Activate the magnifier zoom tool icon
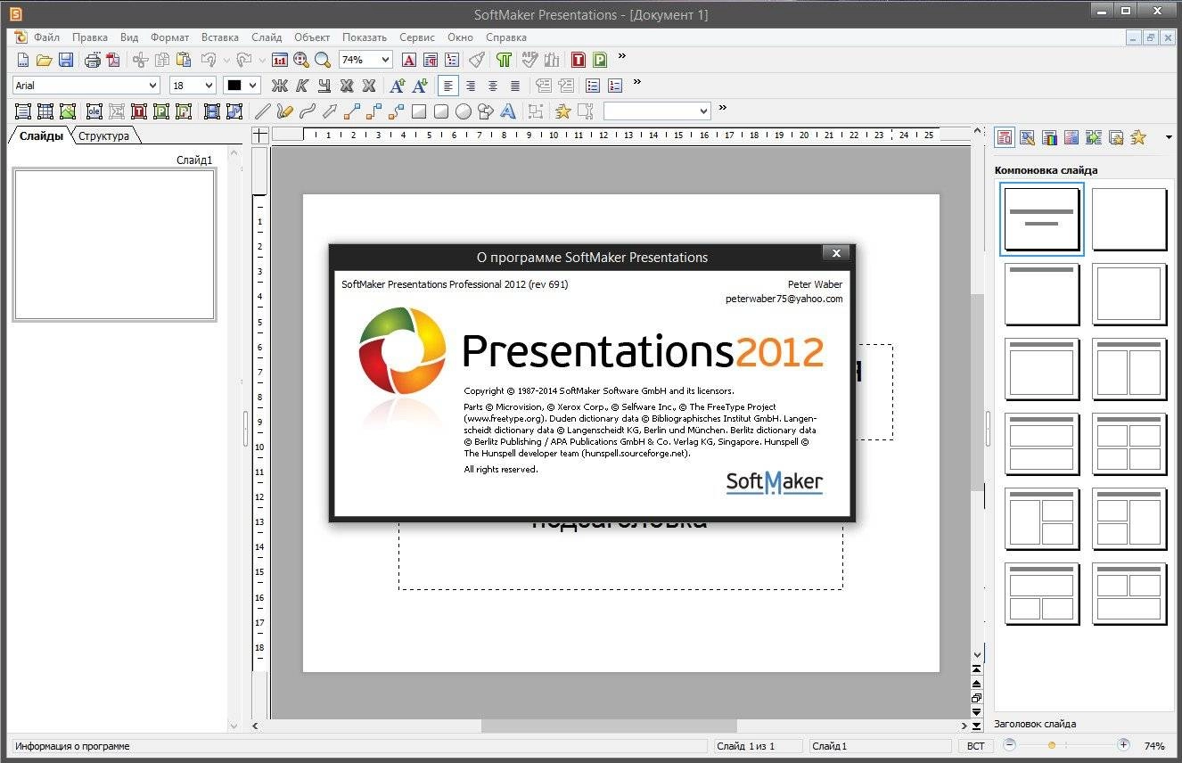The height and width of the screenshot is (763, 1182). point(322,60)
